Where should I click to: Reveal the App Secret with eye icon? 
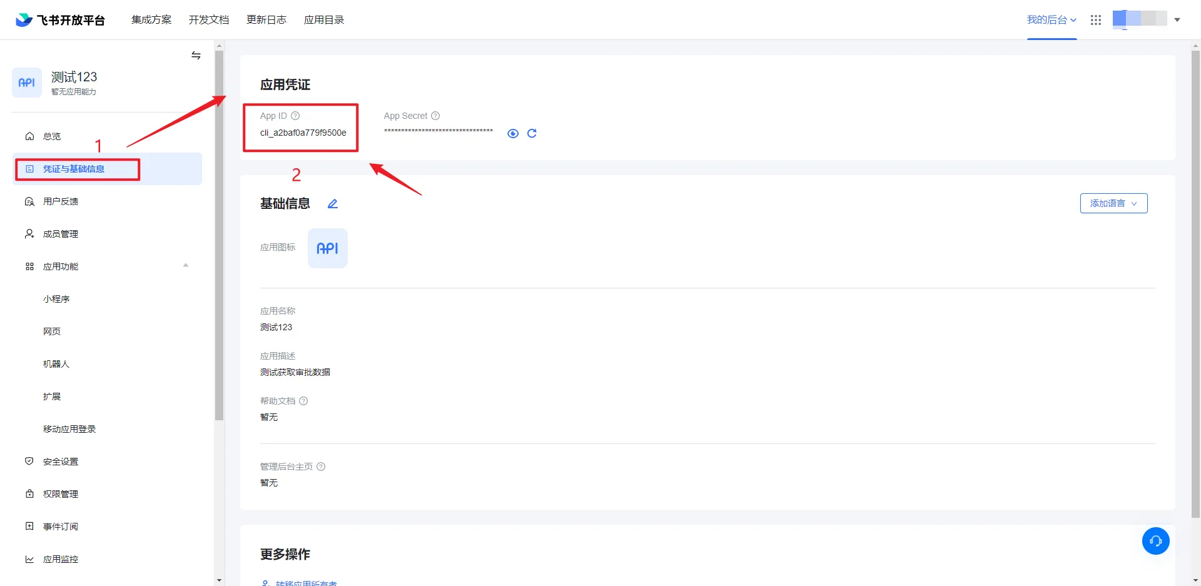(x=513, y=133)
